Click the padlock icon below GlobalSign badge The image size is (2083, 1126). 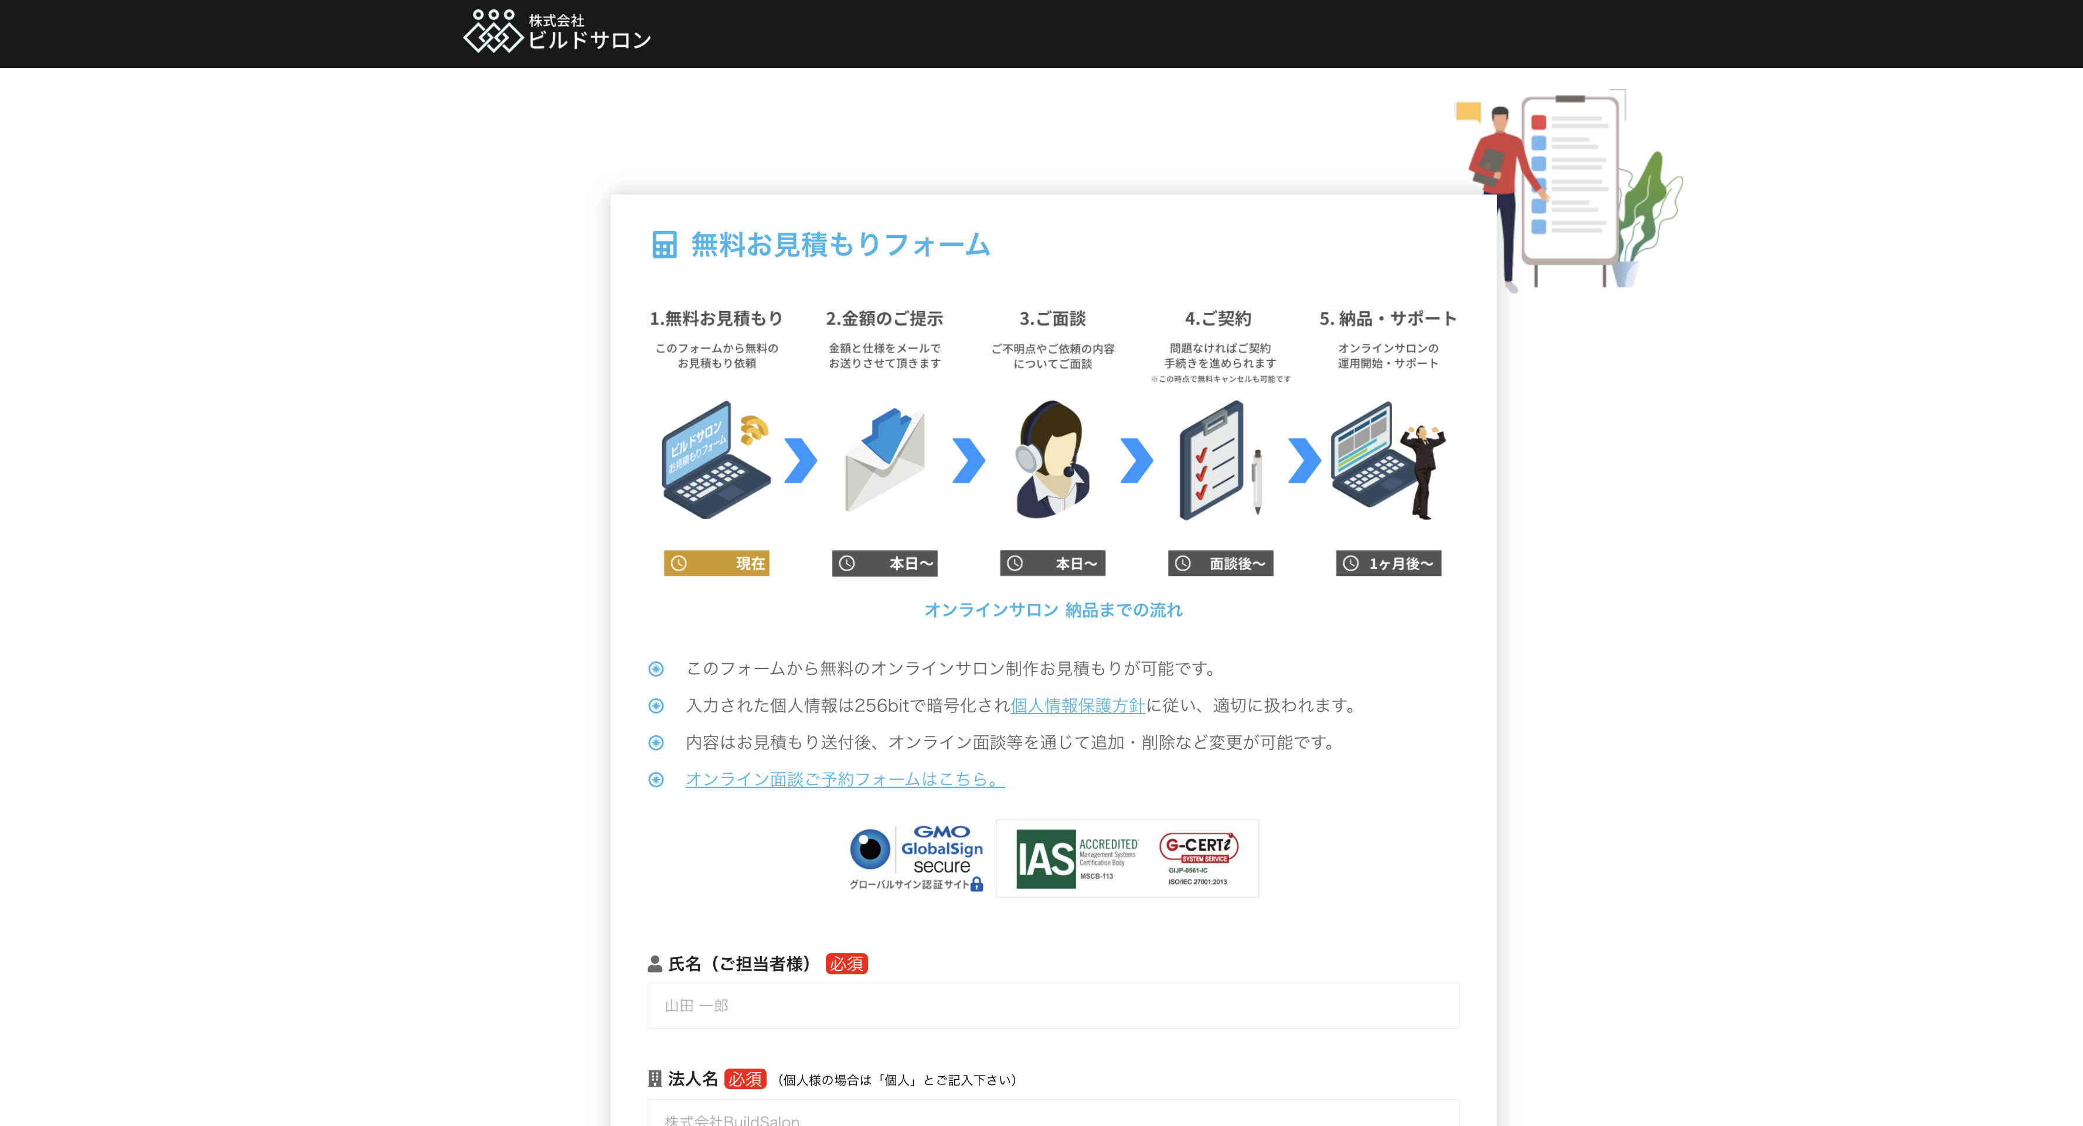coord(976,885)
